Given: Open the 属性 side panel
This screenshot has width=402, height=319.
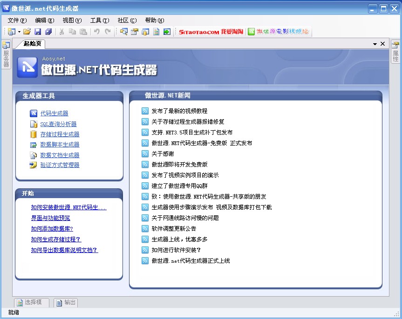Looking at the screenshot, I should 395,52.
